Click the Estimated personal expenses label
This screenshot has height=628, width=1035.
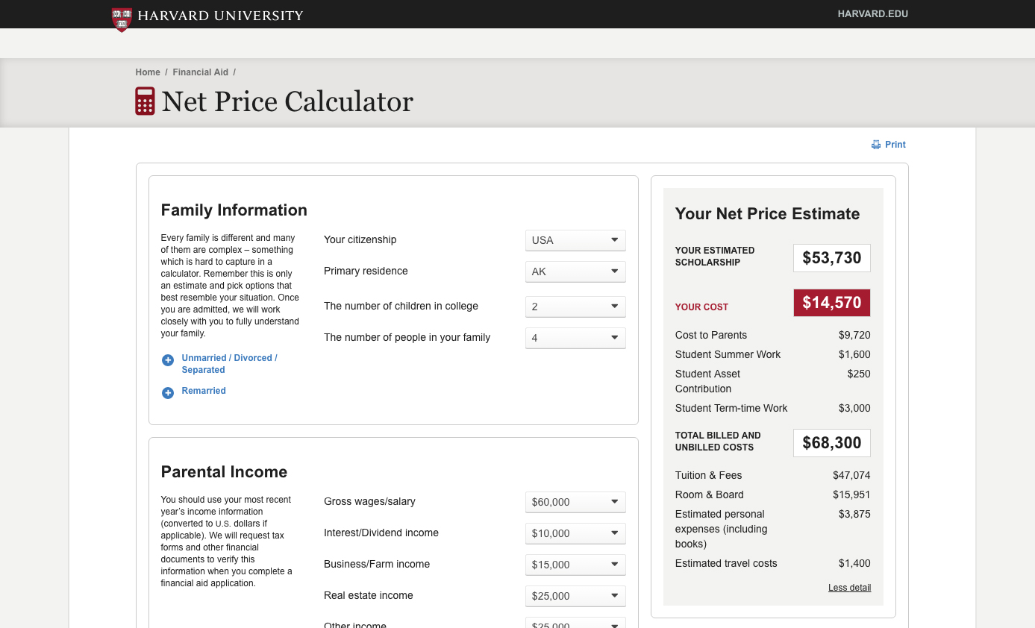(x=721, y=530)
